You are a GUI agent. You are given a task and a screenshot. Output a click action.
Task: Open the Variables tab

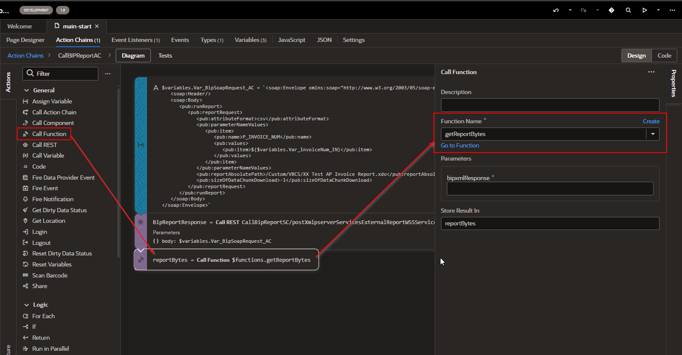250,40
